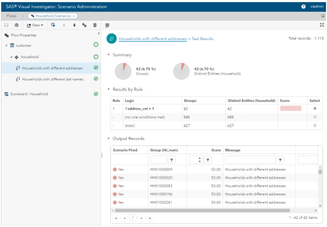
Task: Select the Household Scenarios tab
Action: coord(52,16)
